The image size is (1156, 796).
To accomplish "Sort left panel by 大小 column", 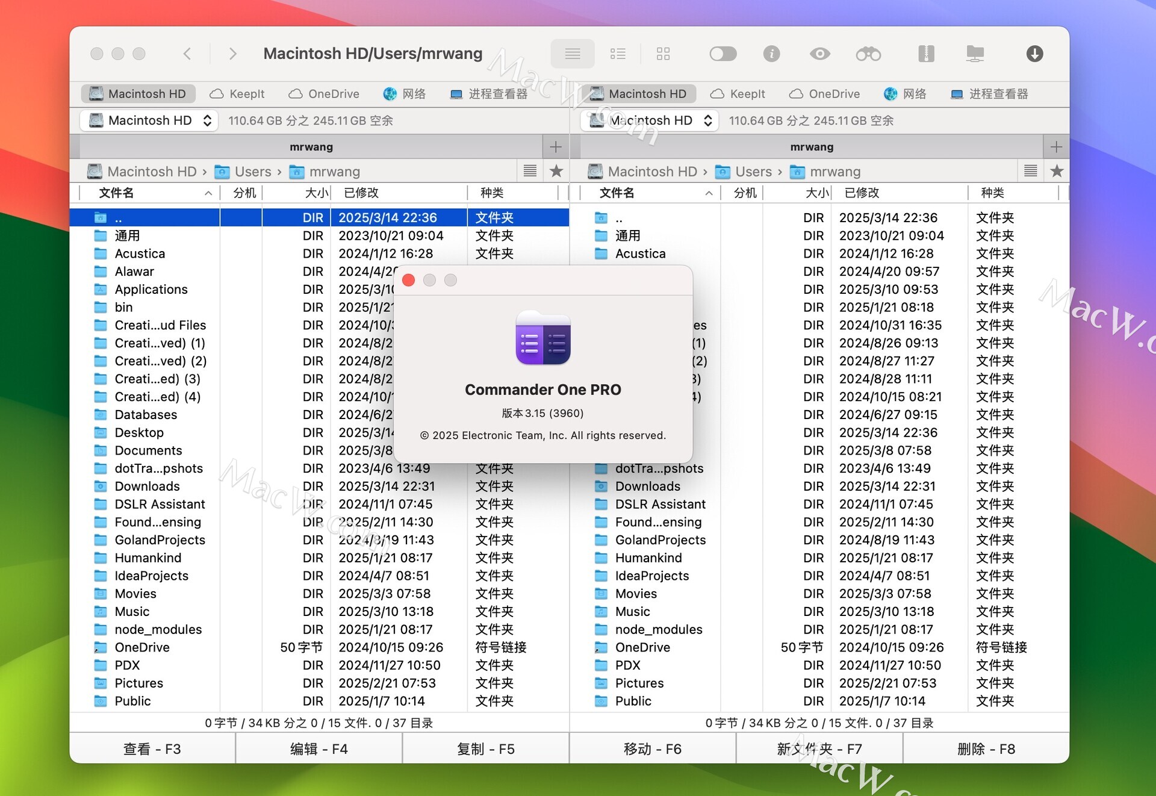I will click(297, 193).
